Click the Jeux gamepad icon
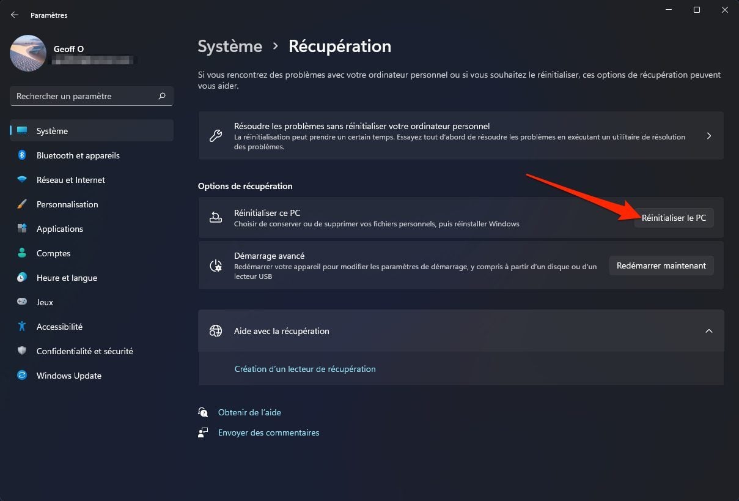This screenshot has height=501, width=739. pos(22,302)
